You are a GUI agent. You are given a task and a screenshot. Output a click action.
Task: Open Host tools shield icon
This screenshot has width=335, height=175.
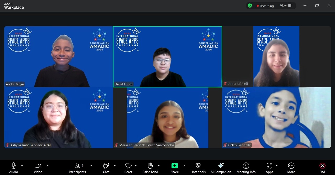(x=198, y=166)
